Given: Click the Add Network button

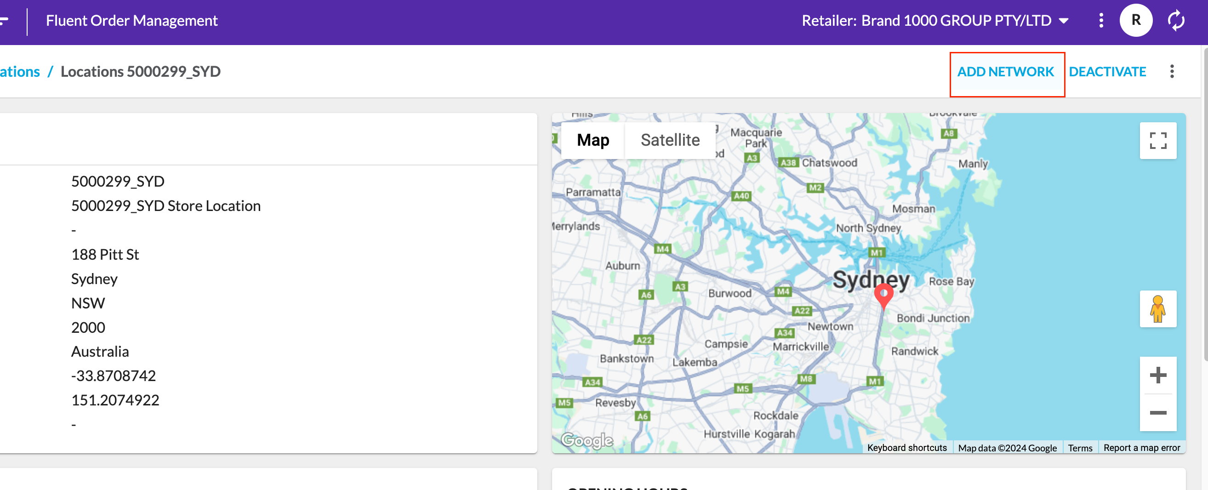Looking at the screenshot, I should tap(1005, 72).
